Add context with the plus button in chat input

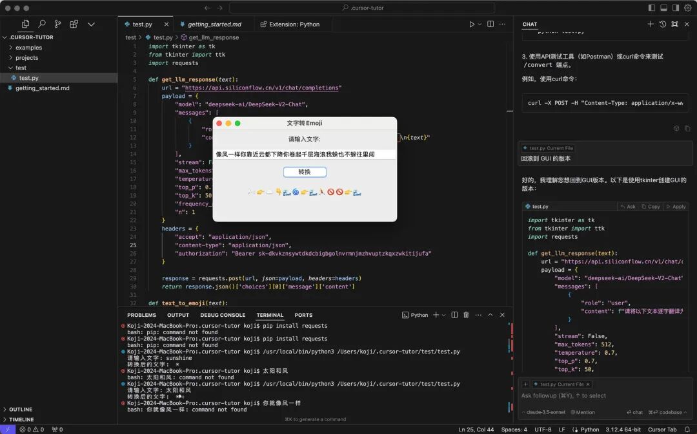click(525, 384)
